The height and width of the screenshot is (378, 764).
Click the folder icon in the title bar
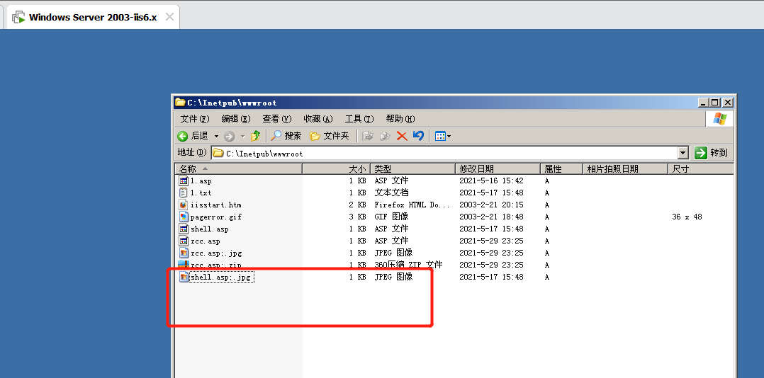tap(180, 103)
